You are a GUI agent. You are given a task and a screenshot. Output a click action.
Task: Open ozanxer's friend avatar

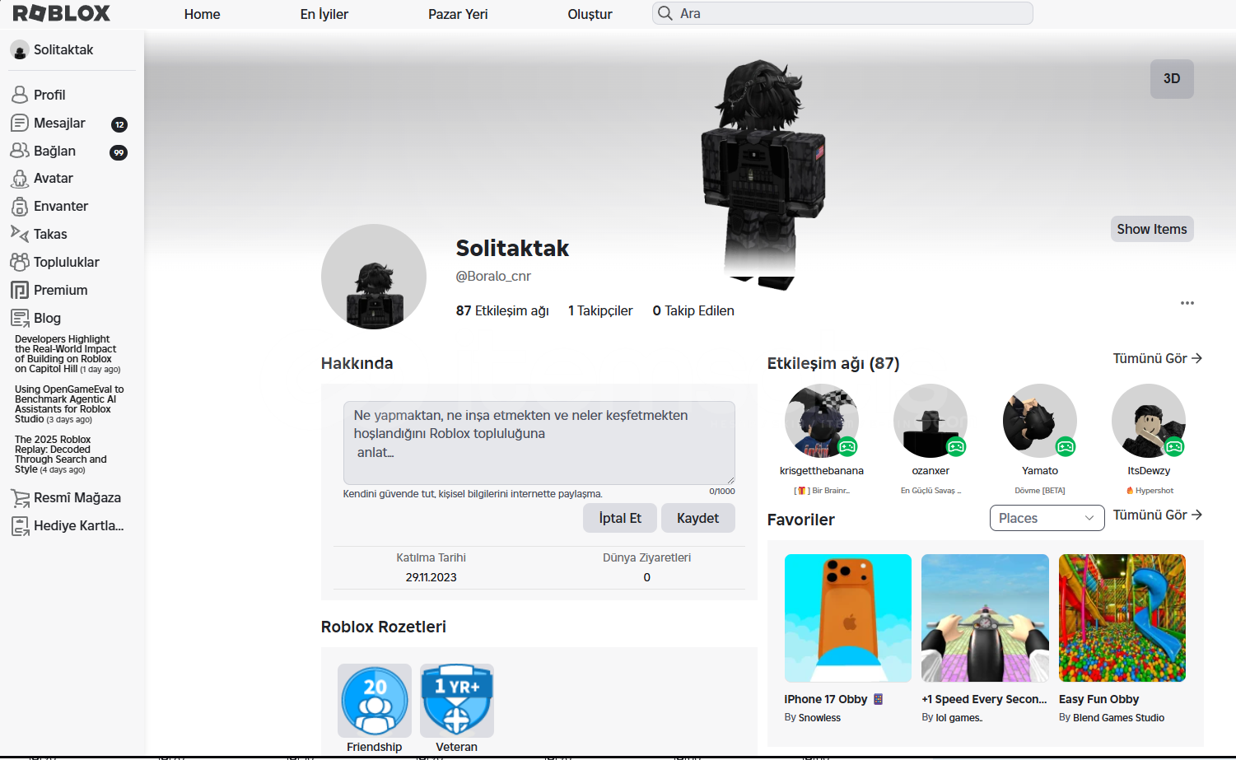(x=930, y=421)
